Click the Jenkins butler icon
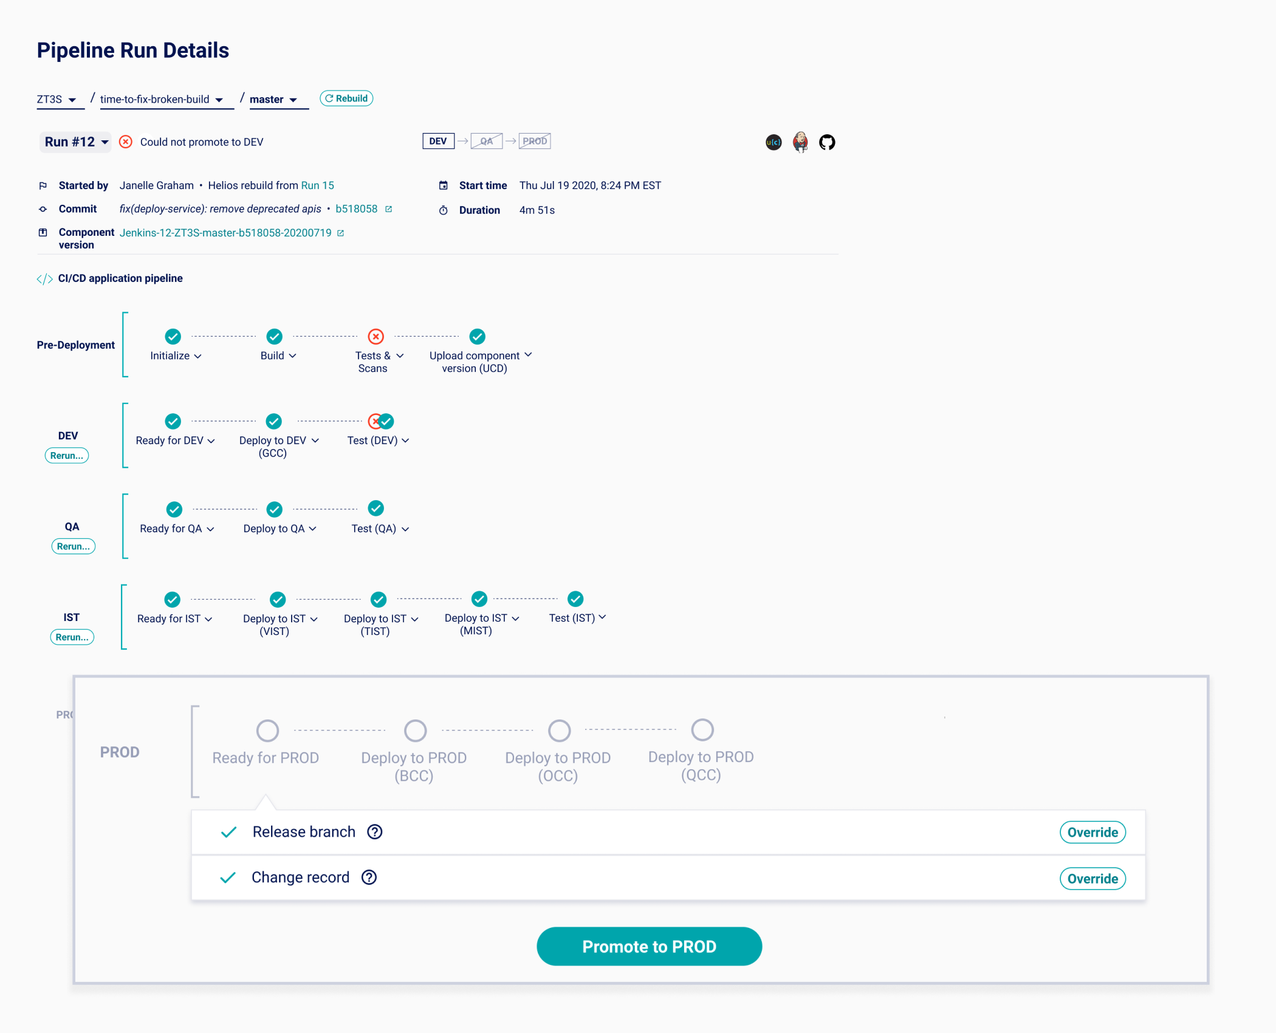This screenshot has width=1276, height=1033. [800, 142]
